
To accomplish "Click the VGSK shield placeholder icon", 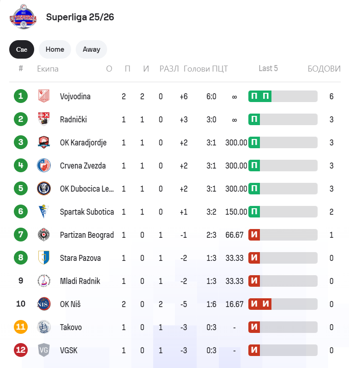I will pyautogui.click(x=44, y=350).
